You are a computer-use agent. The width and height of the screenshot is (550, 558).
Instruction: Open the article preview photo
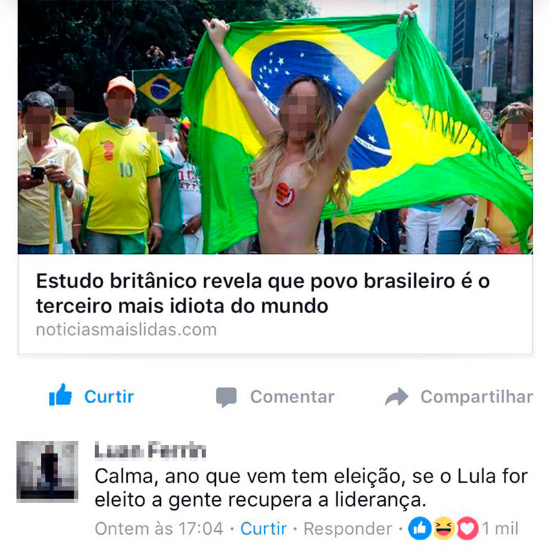coord(275,127)
